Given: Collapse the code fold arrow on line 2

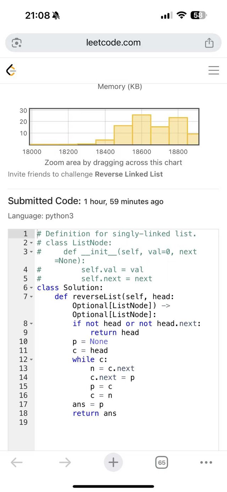Looking at the screenshot, I should coord(31,243).
